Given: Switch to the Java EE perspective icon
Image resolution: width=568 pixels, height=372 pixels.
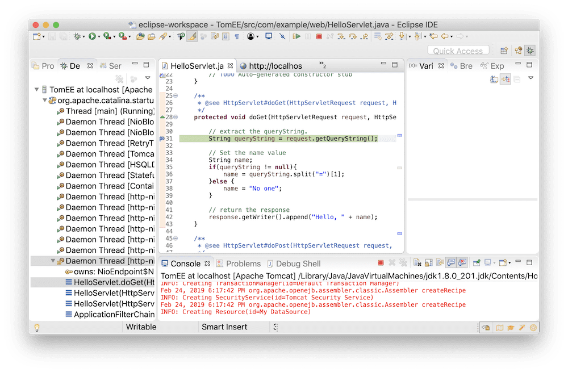Looking at the screenshot, I should [x=519, y=51].
